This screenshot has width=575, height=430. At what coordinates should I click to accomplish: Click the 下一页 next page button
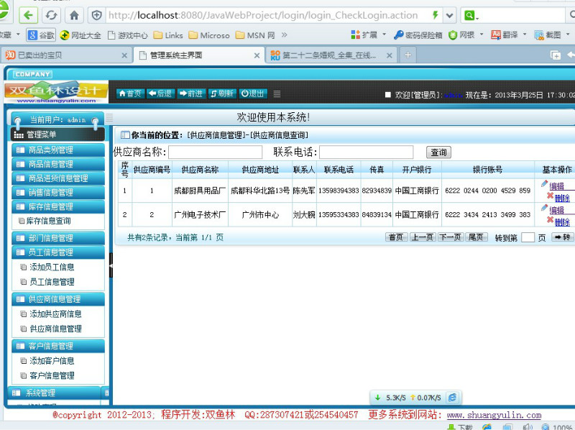point(451,237)
